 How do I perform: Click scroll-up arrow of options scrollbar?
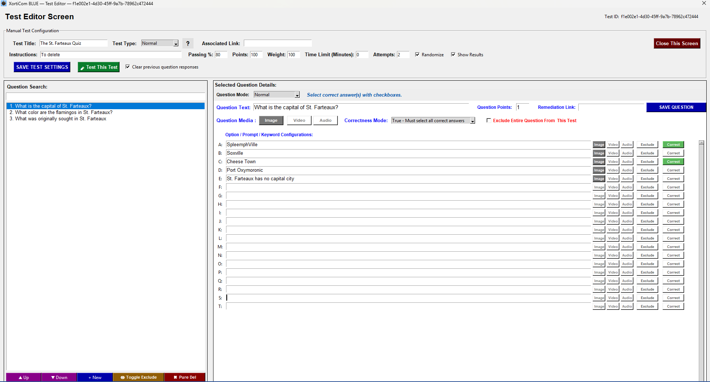[701, 143]
